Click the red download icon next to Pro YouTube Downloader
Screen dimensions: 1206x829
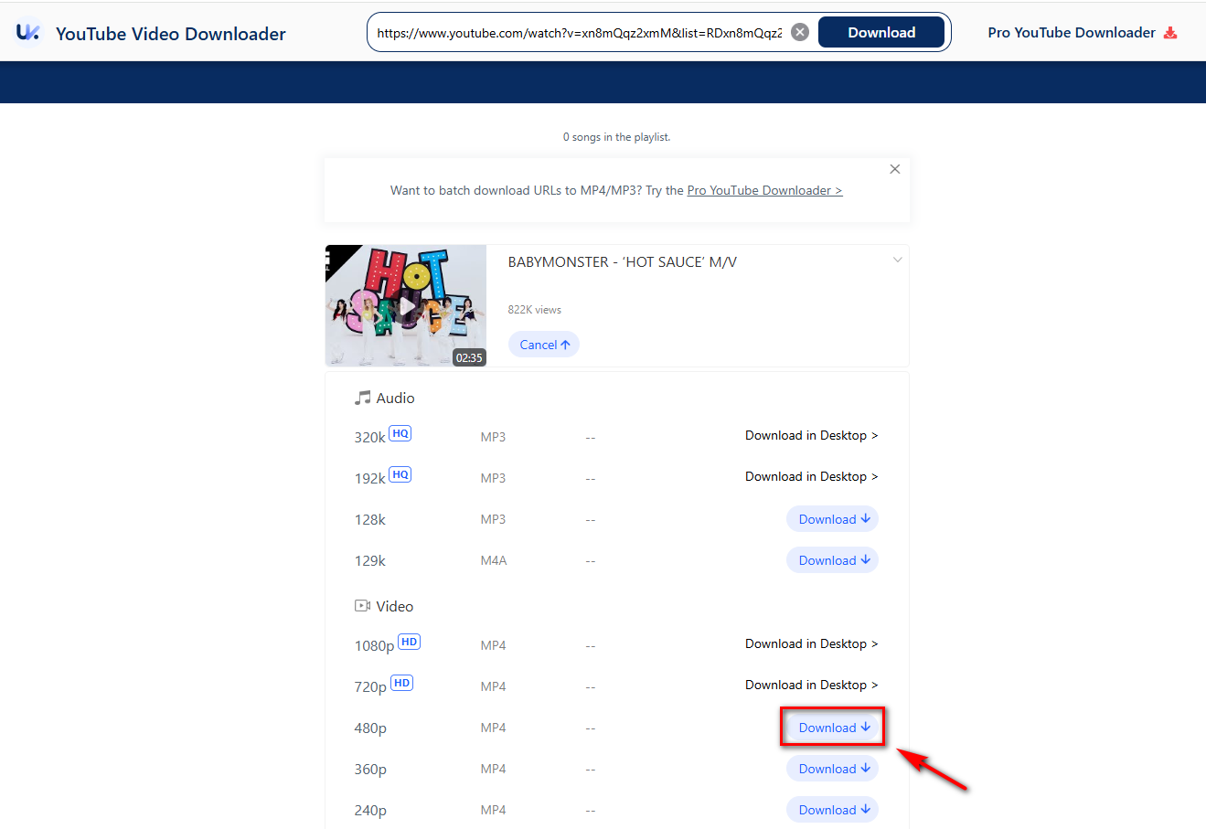(x=1170, y=33)
